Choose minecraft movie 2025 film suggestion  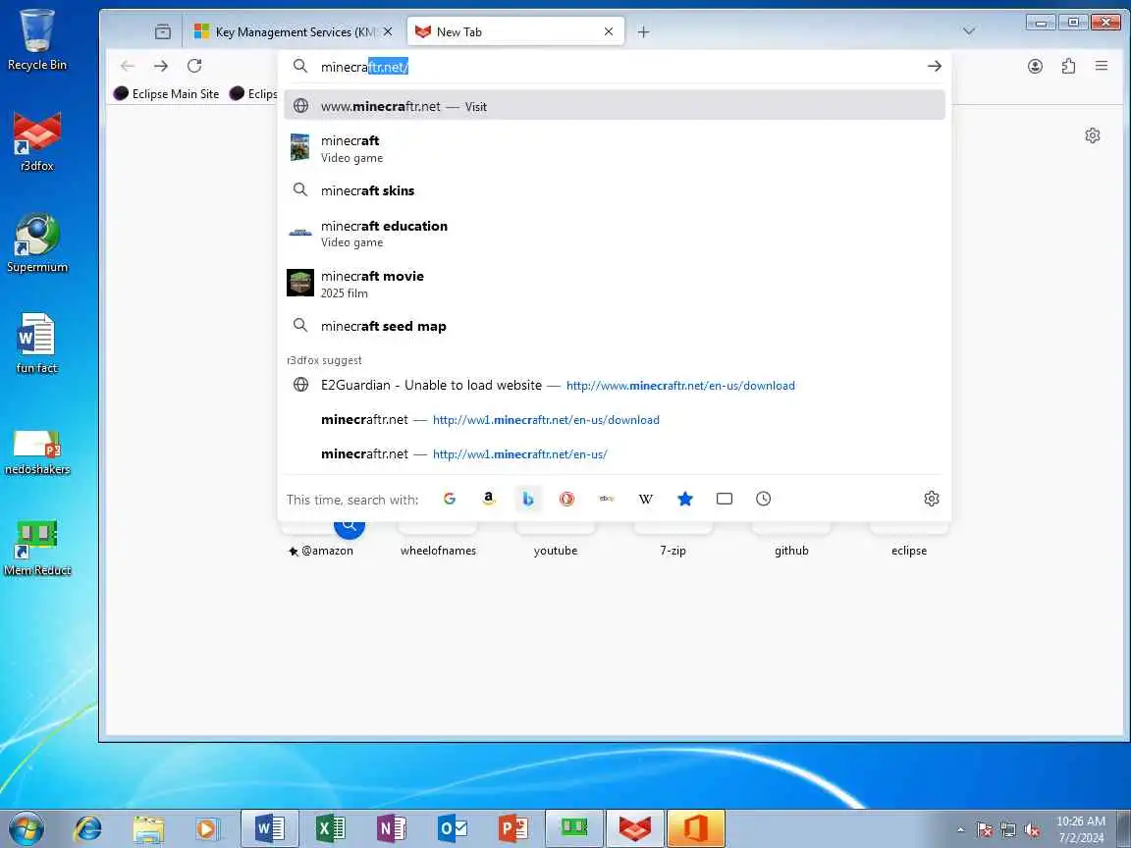(615, 284)
